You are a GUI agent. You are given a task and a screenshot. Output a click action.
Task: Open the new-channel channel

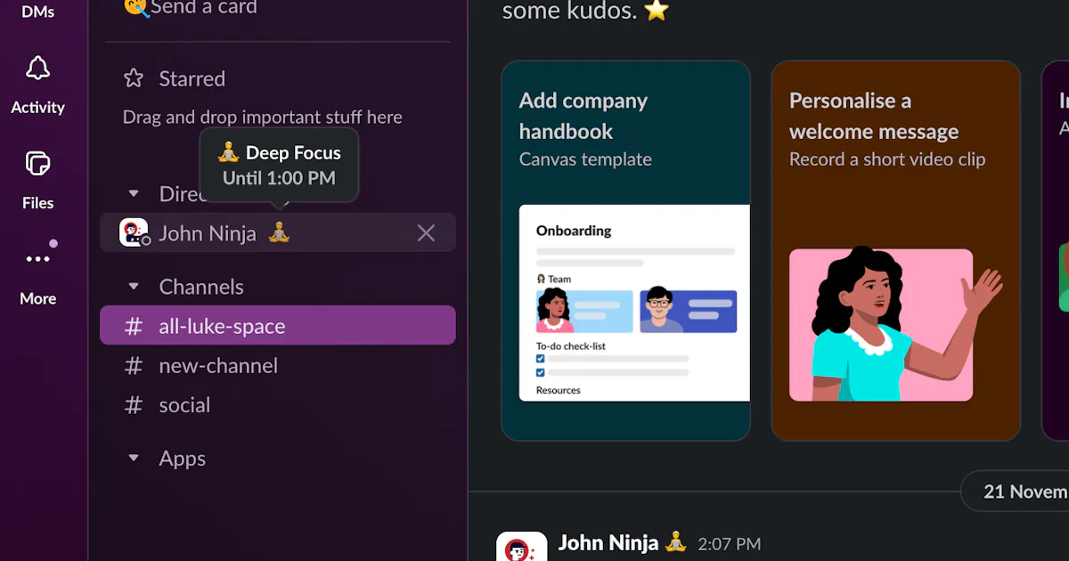(277, 365)
